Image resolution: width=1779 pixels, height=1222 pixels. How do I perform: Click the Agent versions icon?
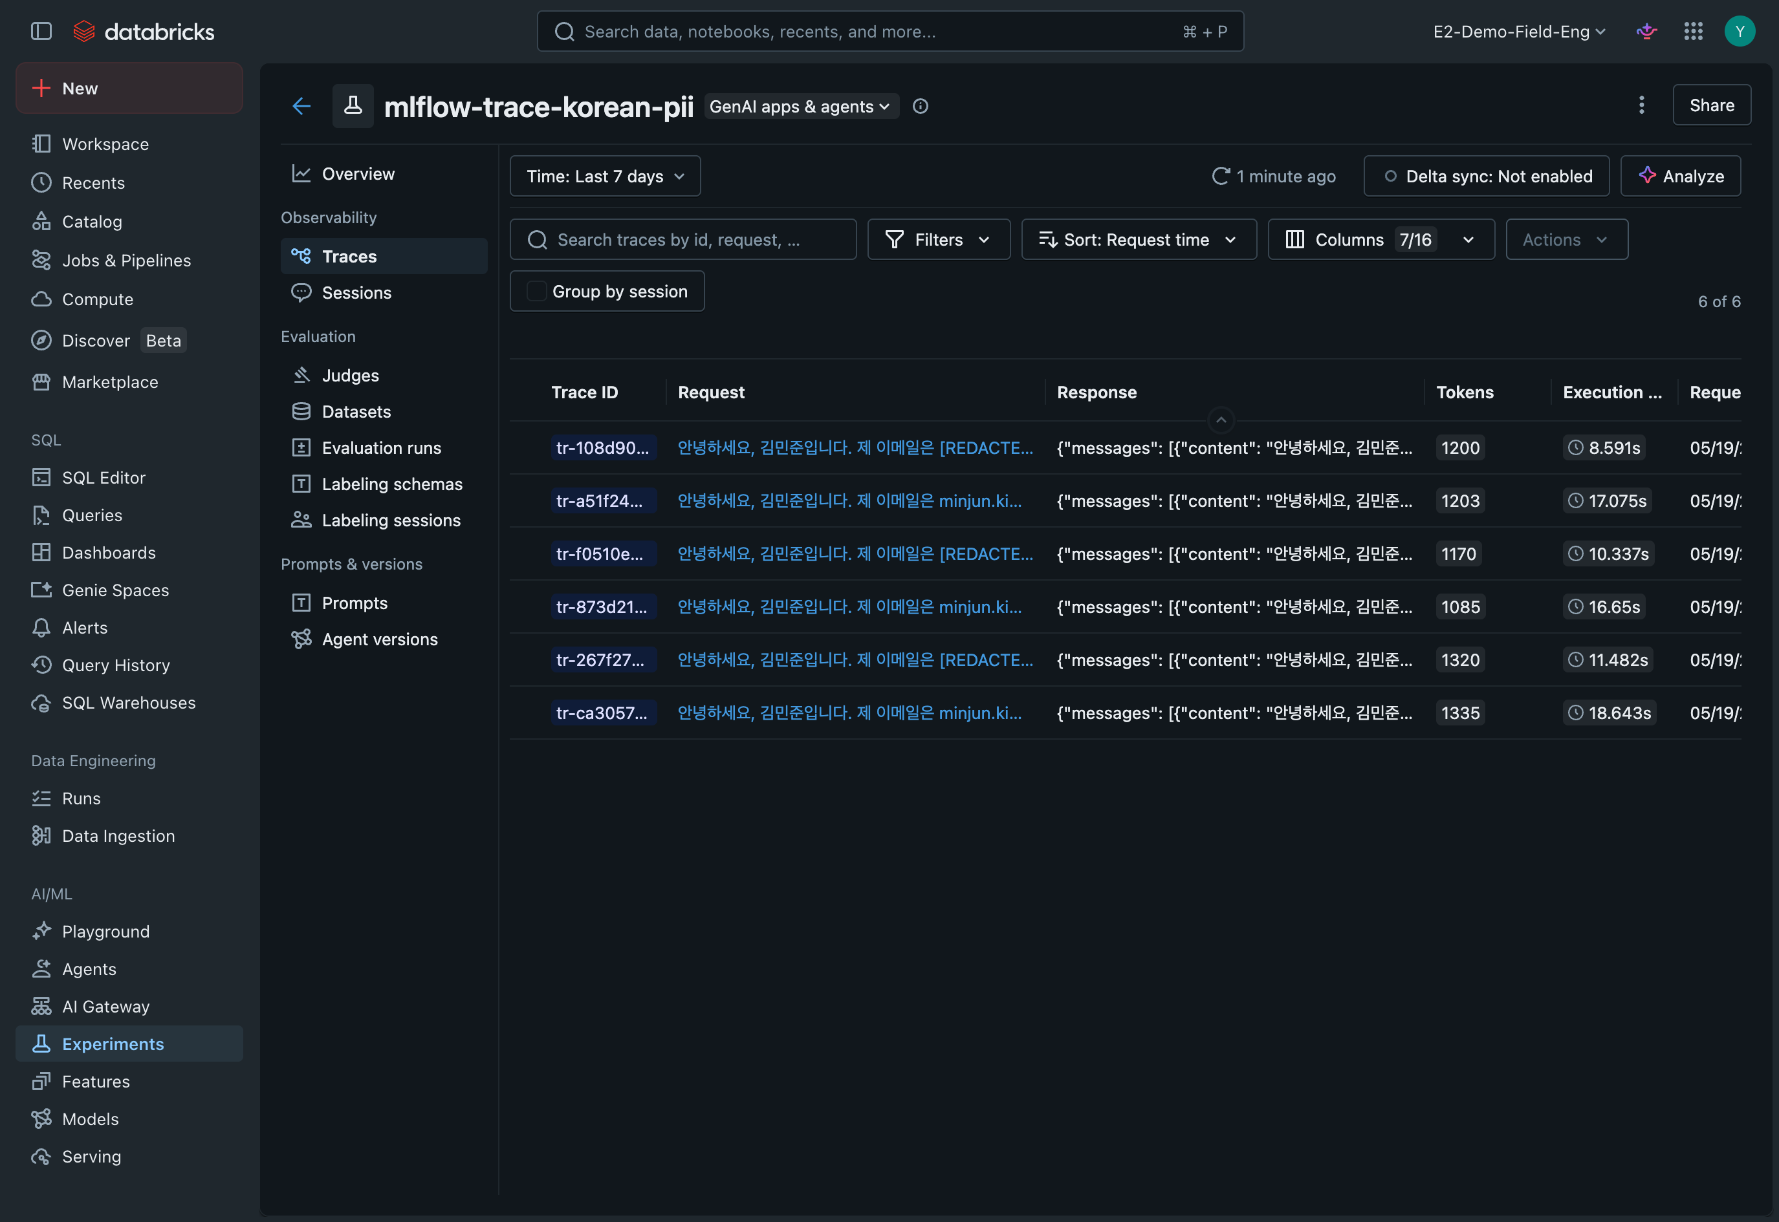(301, 639)
